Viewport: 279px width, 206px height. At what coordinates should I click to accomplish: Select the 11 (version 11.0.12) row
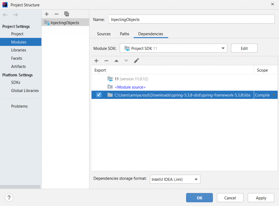pyautogui.click(x=184, y=79)
